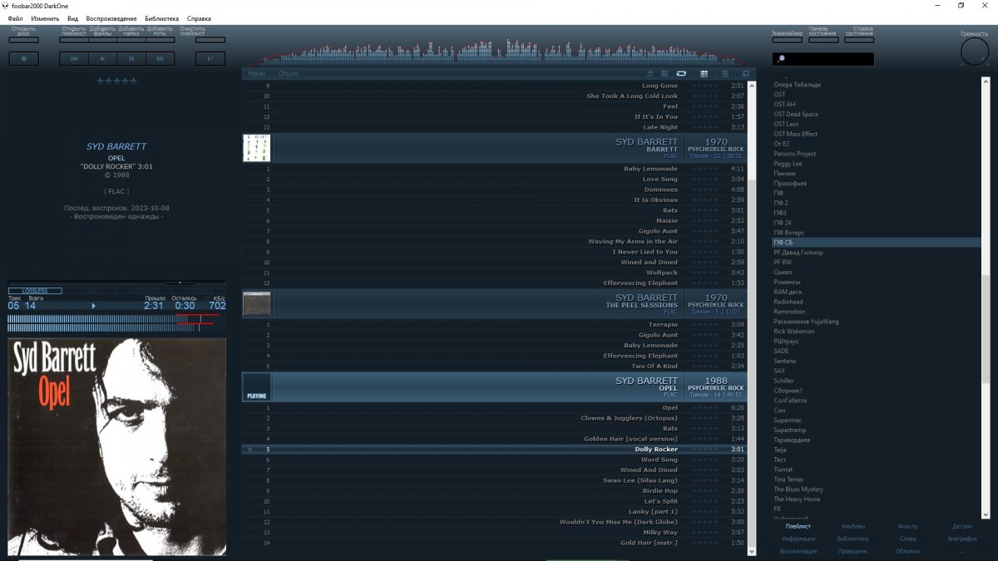Stop playback with the square stop button
998x561 pixels.
point(23,58)
